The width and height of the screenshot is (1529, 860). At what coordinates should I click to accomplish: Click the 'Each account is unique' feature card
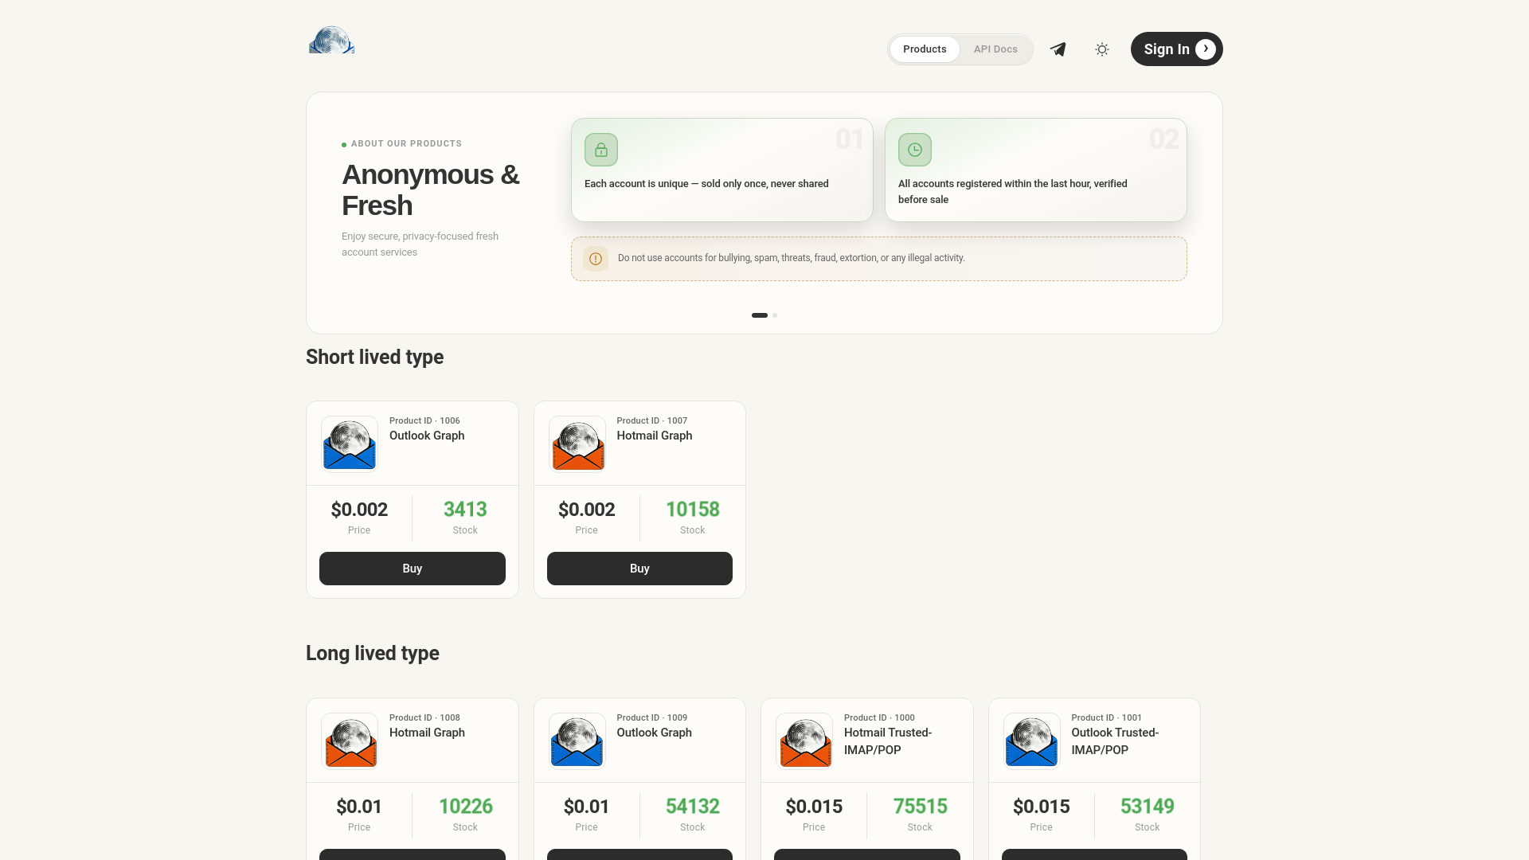pyautogui.click(x=722, y=170)
